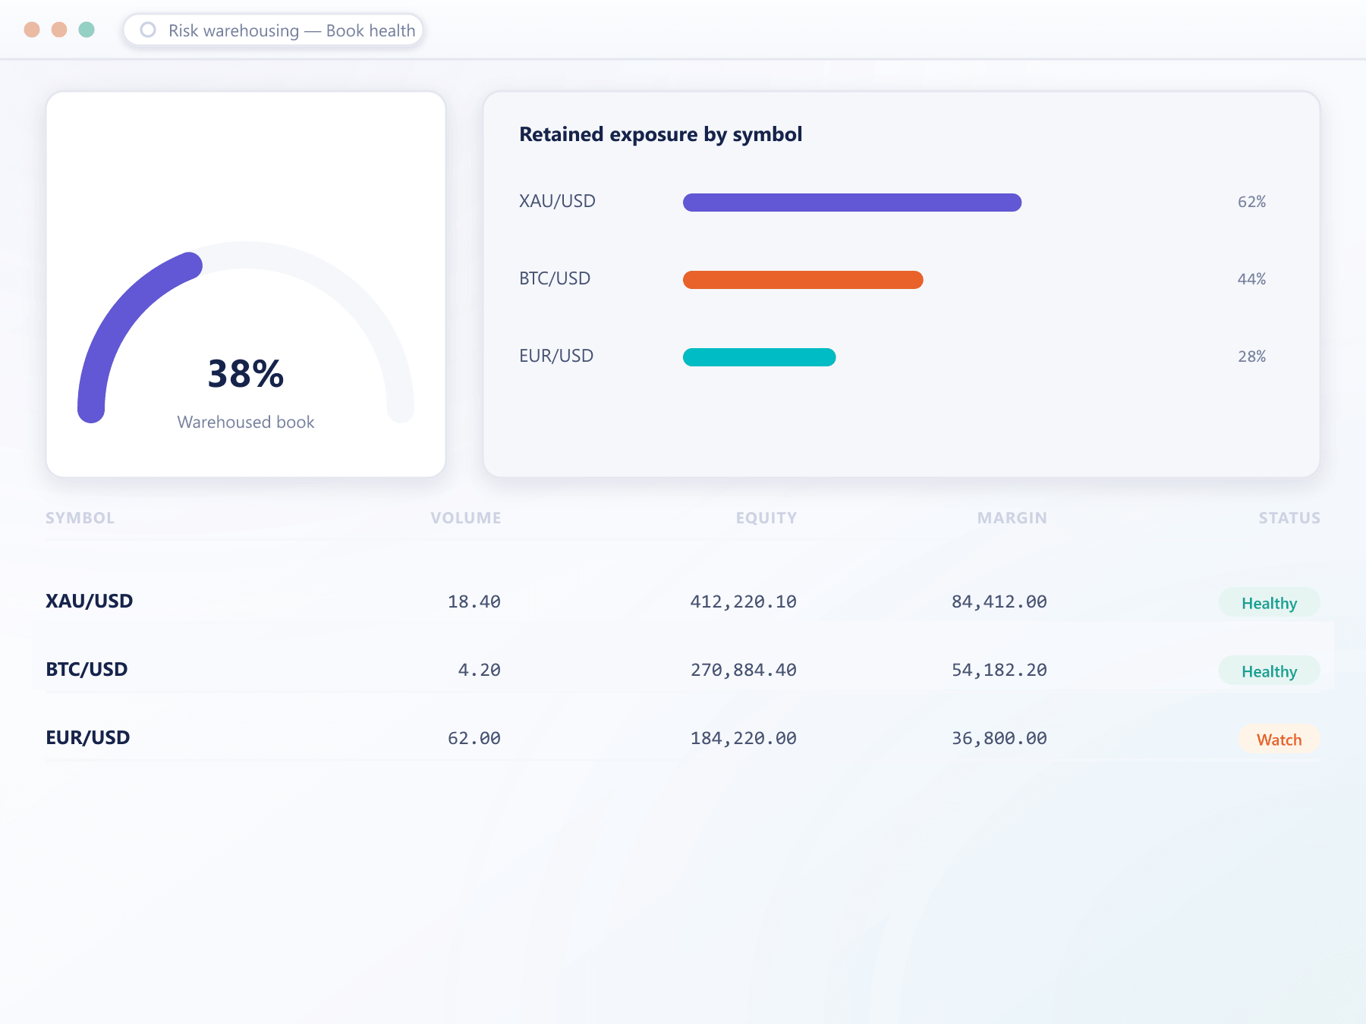The width and height of the screenshot is (1366, 1024).
Task: Click the 412,220.10 equity cell
Action: pyautogui.click(x=744, y=602)
